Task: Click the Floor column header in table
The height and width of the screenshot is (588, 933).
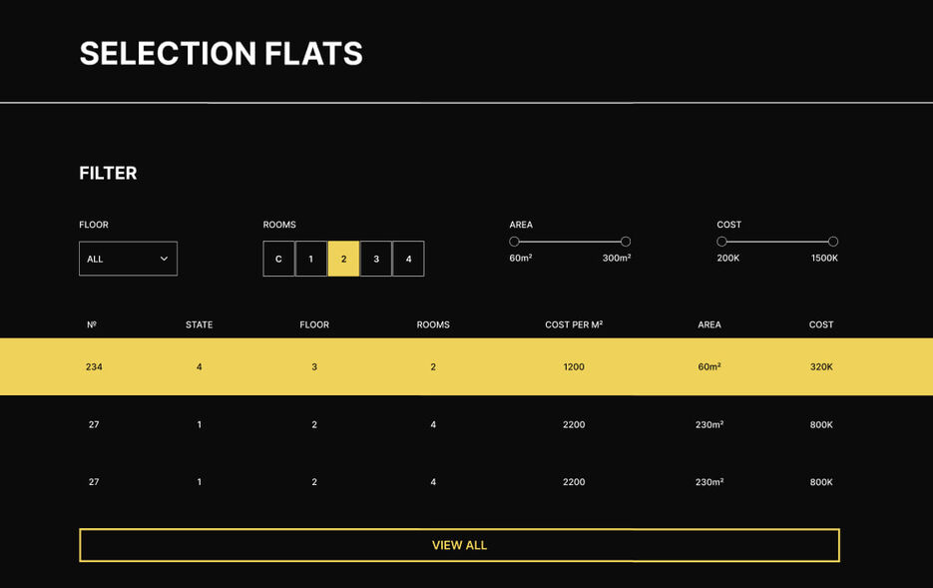Action: [314, 324]
